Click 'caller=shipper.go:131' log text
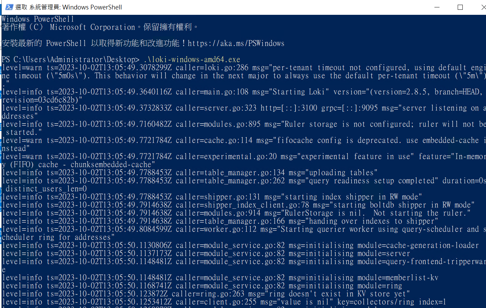Image resolution: width=486 pixels, height=308 pixels. [218, 197]
